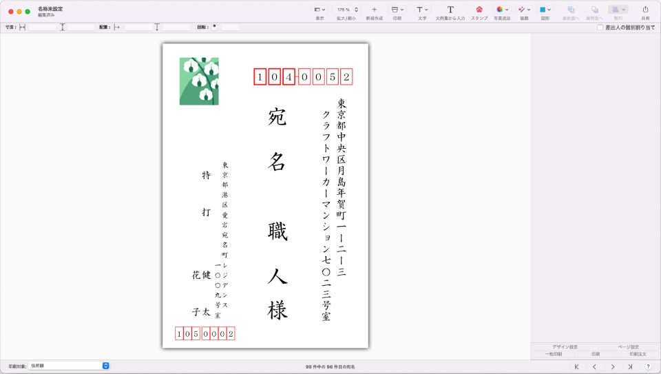Open the 印刷 printer dropdown in toolbar

click(397, 9)
